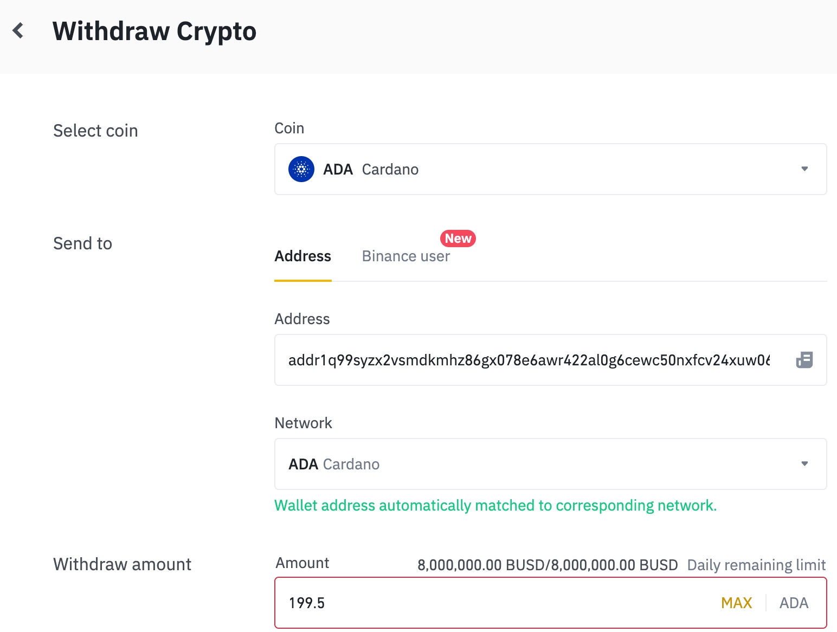Click the Select coin section label
The height and width of the screenshot is (632, 837).
click(x=95, y=131)
